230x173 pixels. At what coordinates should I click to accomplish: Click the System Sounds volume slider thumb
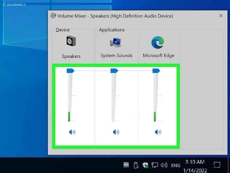[114, 71]
